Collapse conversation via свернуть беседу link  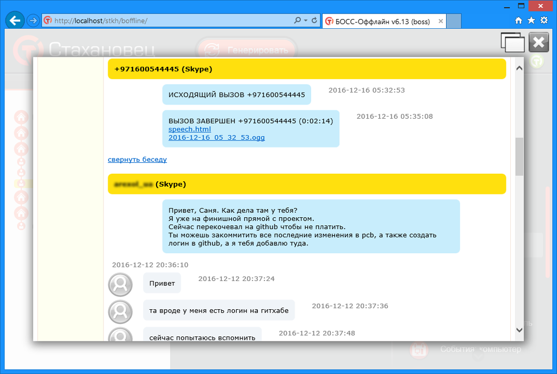tap(138, 160)
